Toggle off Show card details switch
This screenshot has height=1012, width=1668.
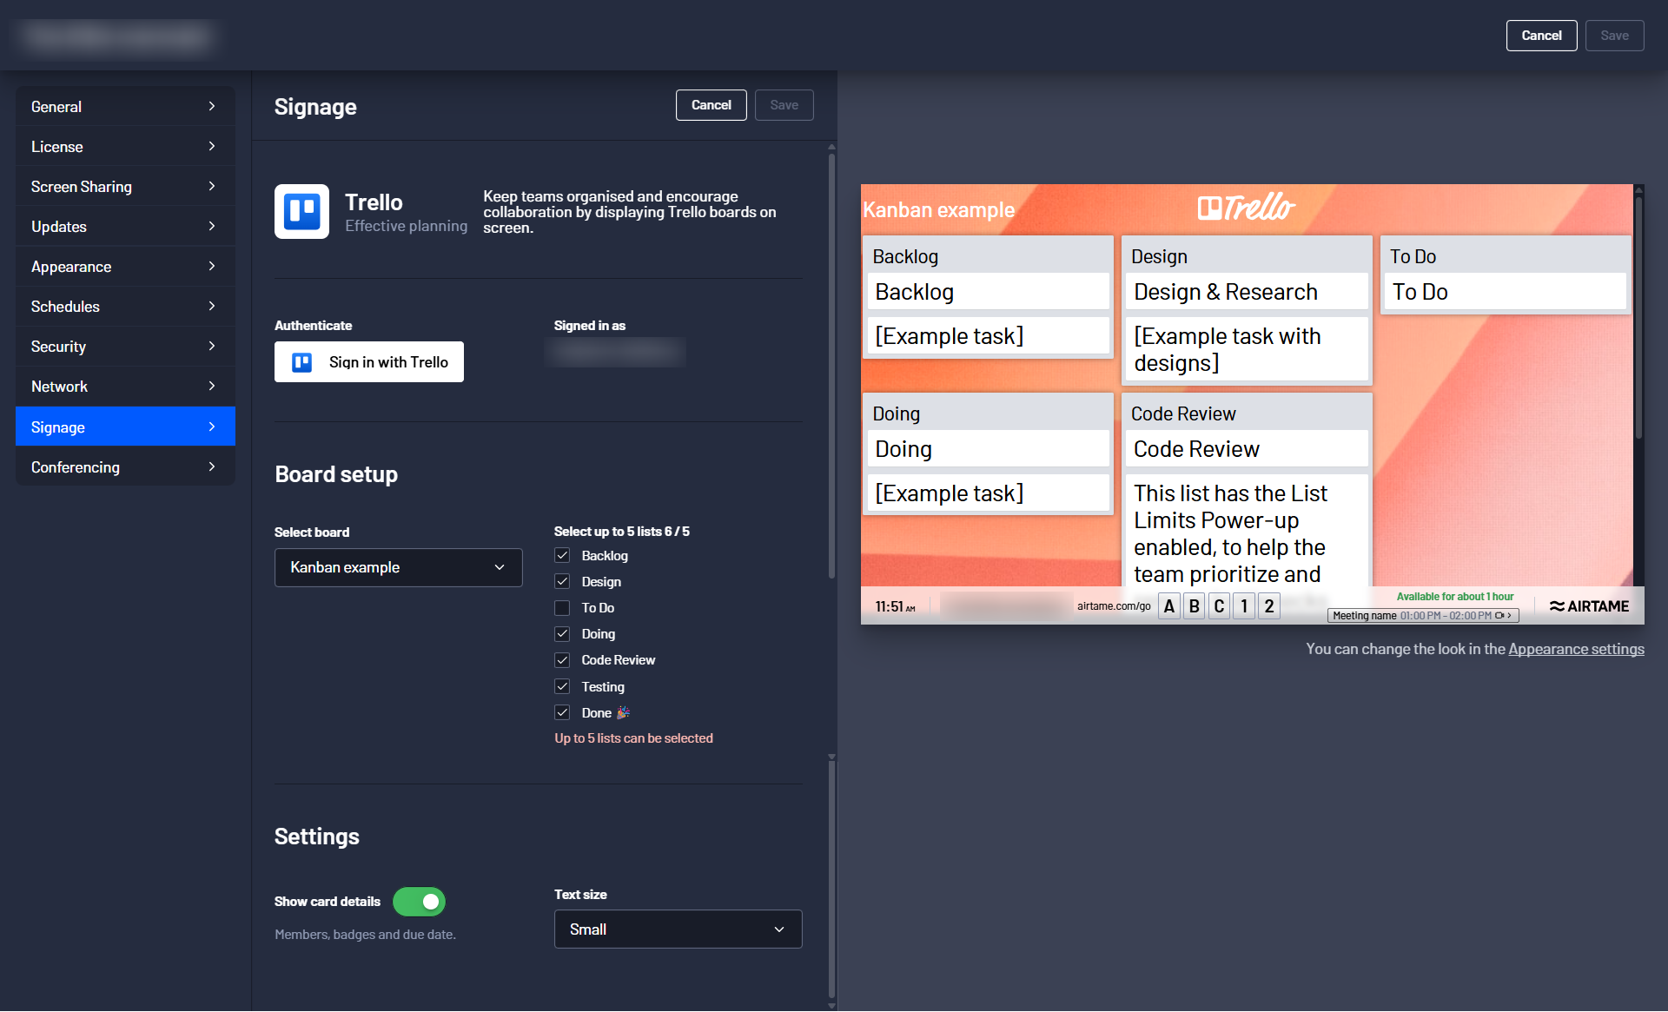tap(419, 902)
